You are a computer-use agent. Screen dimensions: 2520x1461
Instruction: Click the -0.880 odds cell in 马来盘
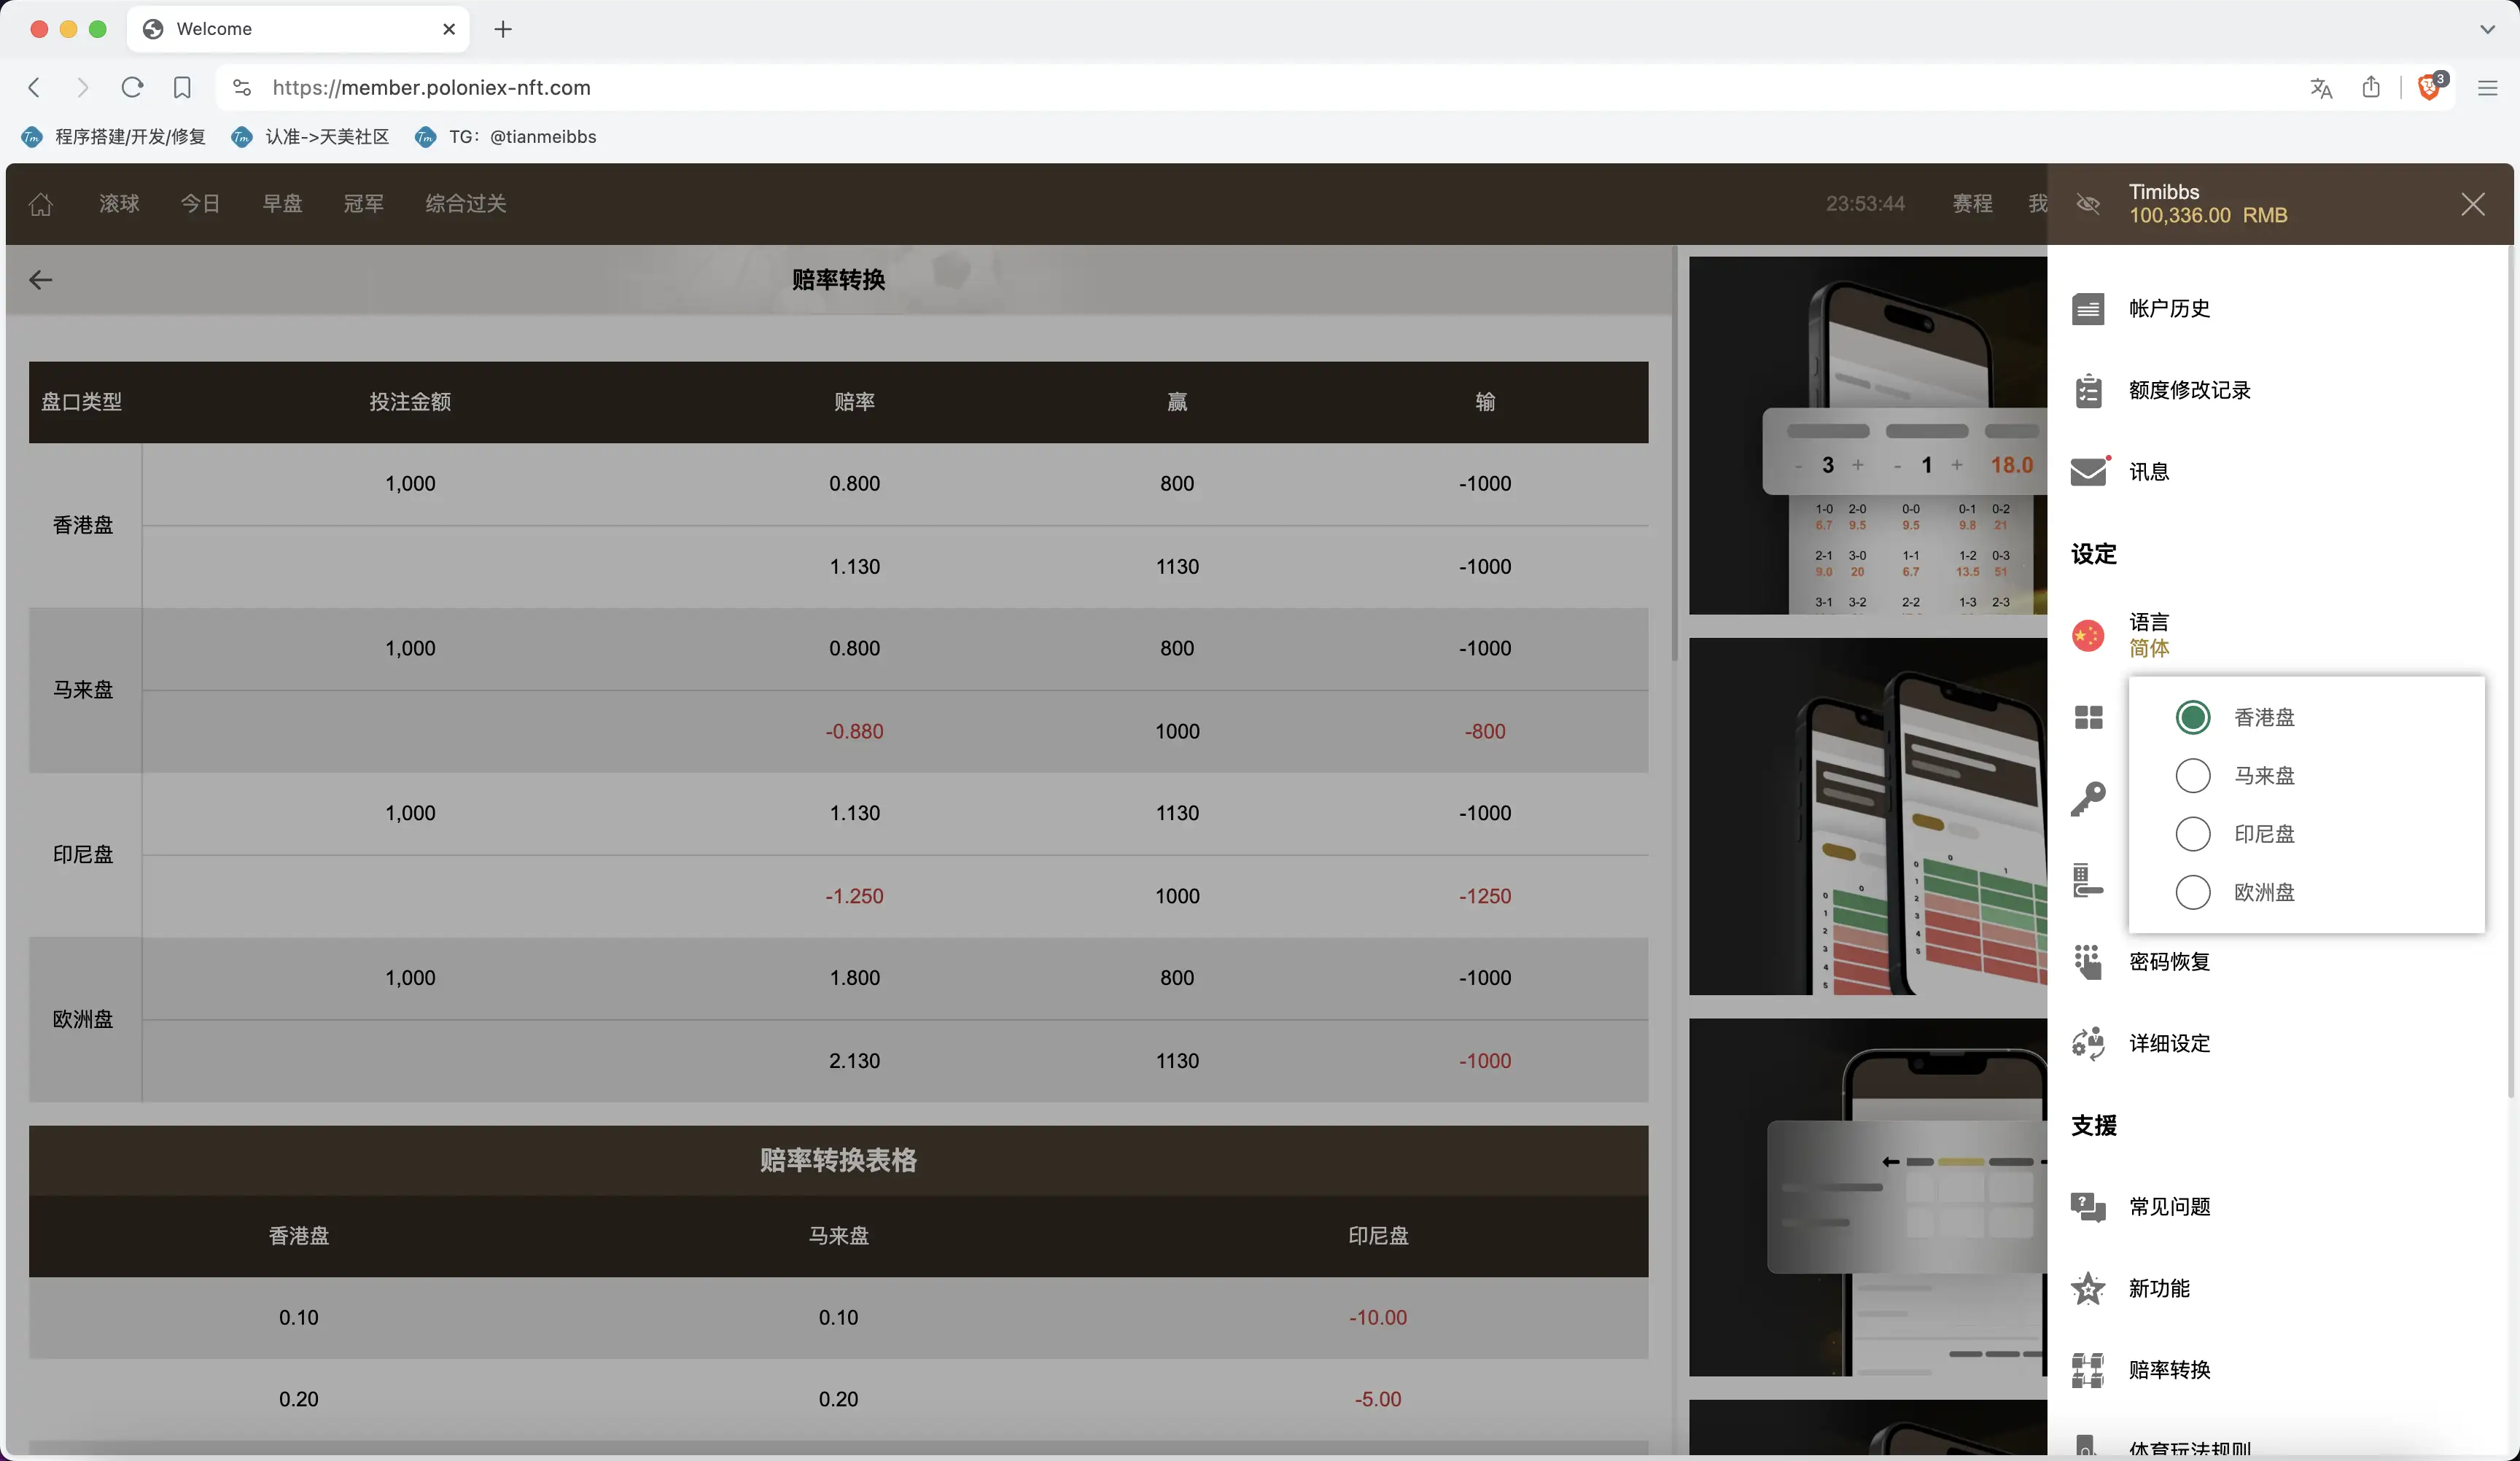coord(854,732)
